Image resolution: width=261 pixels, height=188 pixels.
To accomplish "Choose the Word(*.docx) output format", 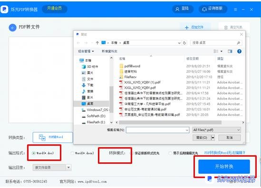I will 72,153.
